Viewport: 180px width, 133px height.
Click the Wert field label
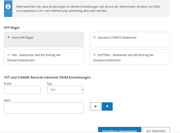coord(7,100)
